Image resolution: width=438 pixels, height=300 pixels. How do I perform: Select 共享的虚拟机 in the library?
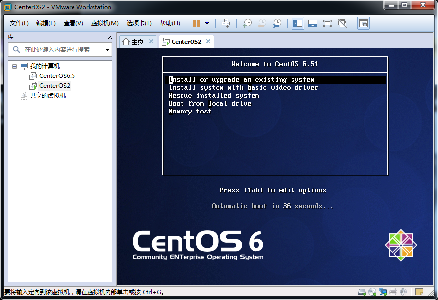coord(48,96)
